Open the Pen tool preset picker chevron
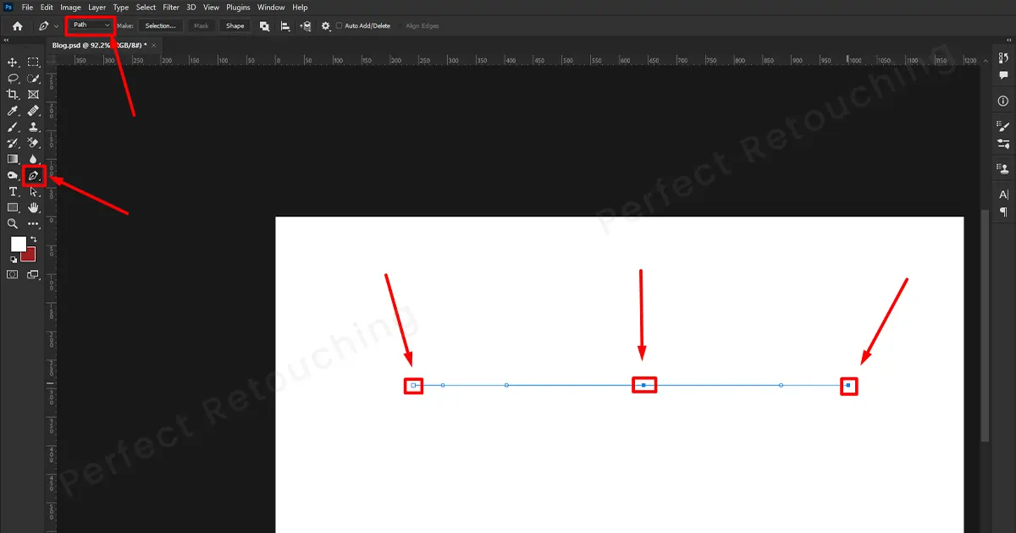Viewport: 1016px width, 533px height. point(55,25)
